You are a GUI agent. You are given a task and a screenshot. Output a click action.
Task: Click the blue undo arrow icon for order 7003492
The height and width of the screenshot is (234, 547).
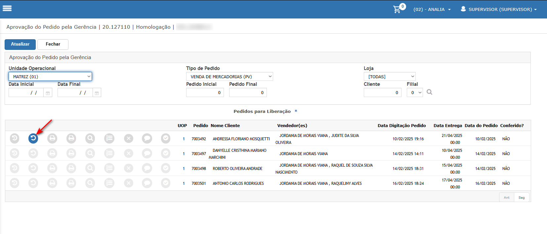click(x=33, y=138)
